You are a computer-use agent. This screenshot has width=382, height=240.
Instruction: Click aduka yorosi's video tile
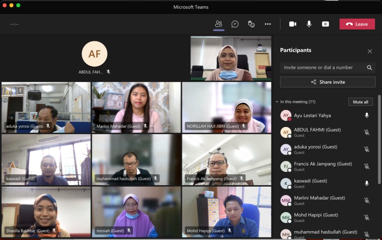click(x=46, y=107)
